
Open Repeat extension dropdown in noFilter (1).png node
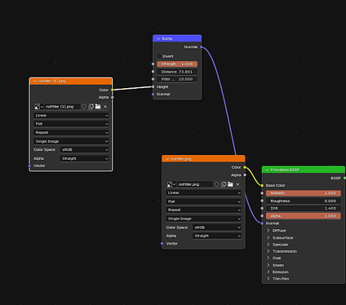point(71,133)
